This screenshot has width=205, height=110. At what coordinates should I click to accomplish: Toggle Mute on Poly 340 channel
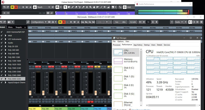pos(97,67)
